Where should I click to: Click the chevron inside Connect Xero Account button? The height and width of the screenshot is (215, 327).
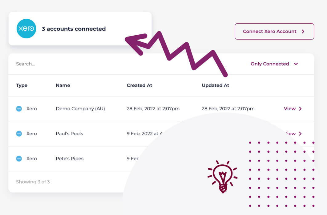click(303, 31)
